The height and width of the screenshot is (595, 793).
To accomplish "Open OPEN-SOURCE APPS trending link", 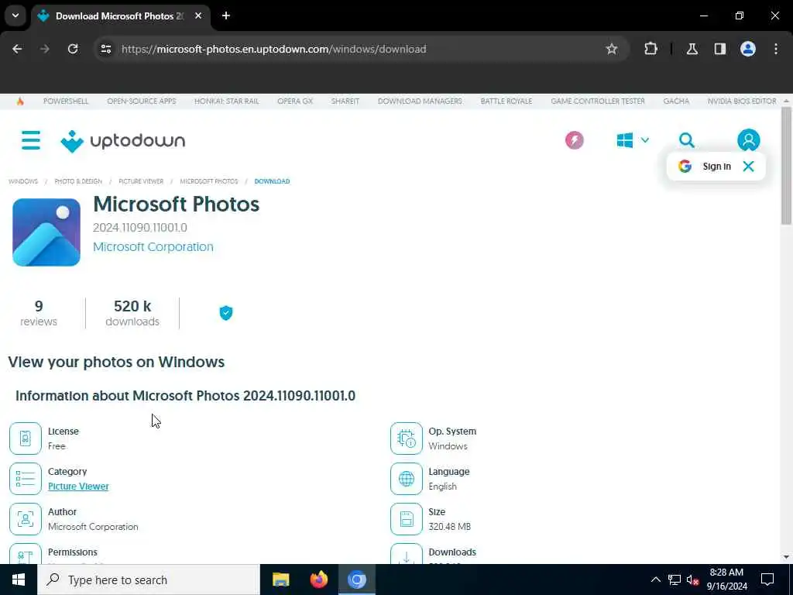I will (142, 101).
